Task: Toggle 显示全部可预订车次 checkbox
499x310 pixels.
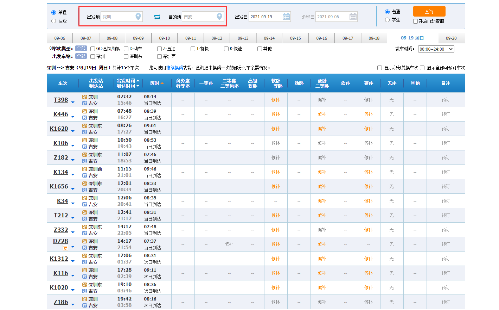Action: click(x=422, y=68)
